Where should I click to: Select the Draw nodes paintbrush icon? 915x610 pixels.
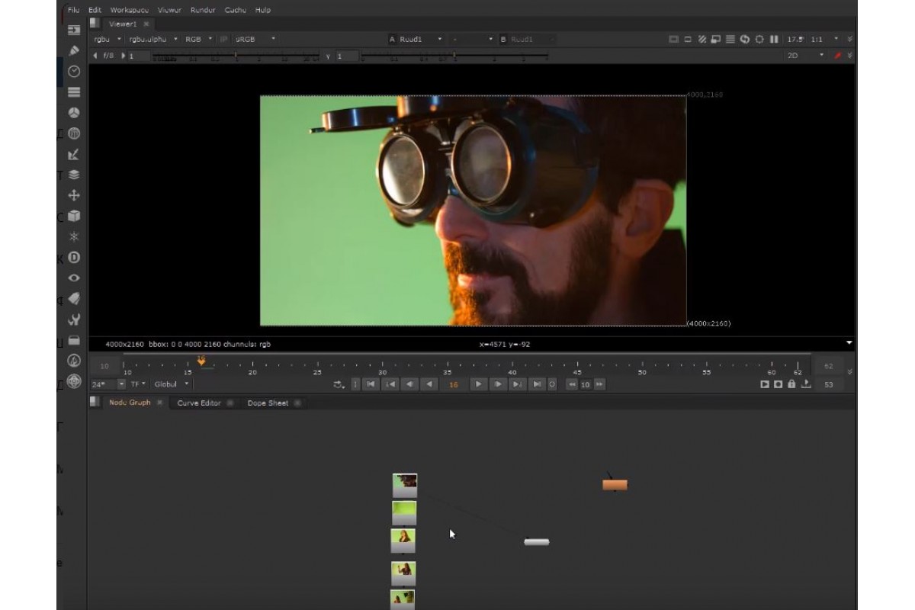72,50
